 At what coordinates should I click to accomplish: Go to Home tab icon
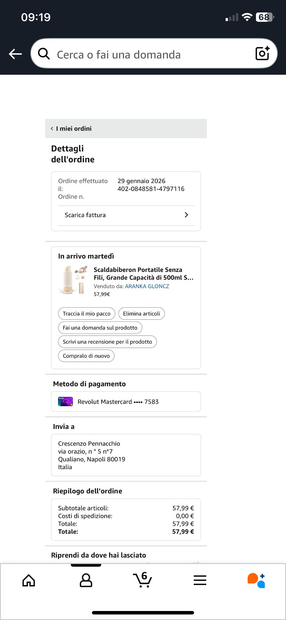[29, 580]
